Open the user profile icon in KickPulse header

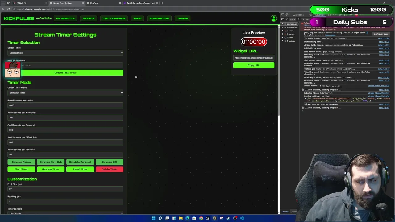(x=273, y=18)
